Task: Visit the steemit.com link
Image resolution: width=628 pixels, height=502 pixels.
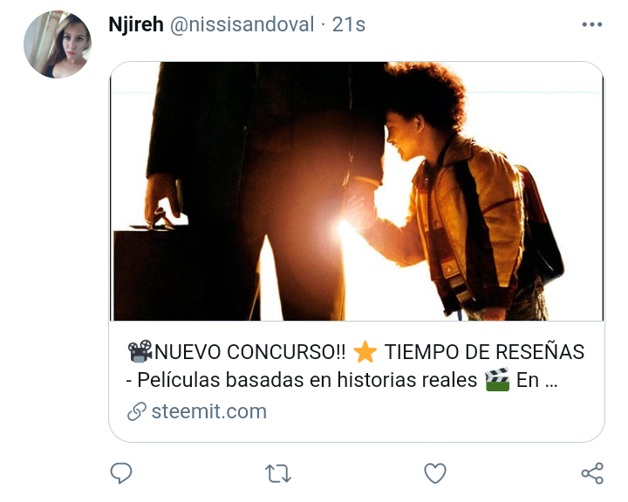Action: point(209,411)
